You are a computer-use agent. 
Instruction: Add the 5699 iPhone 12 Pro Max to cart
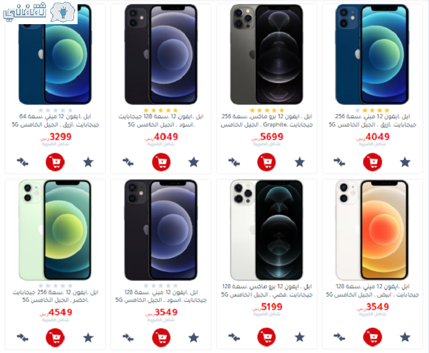266,162
